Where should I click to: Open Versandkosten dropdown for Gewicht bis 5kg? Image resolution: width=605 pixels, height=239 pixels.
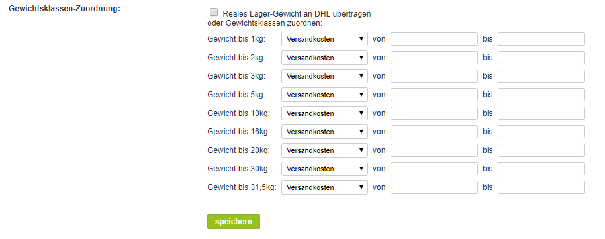click(x=324, y=95)
